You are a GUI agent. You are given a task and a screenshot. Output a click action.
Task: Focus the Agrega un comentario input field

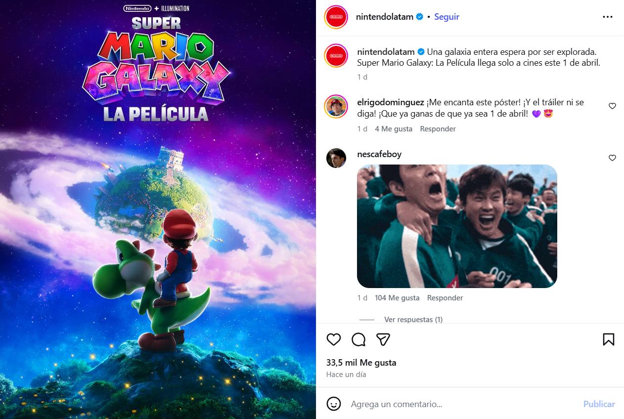462,404
